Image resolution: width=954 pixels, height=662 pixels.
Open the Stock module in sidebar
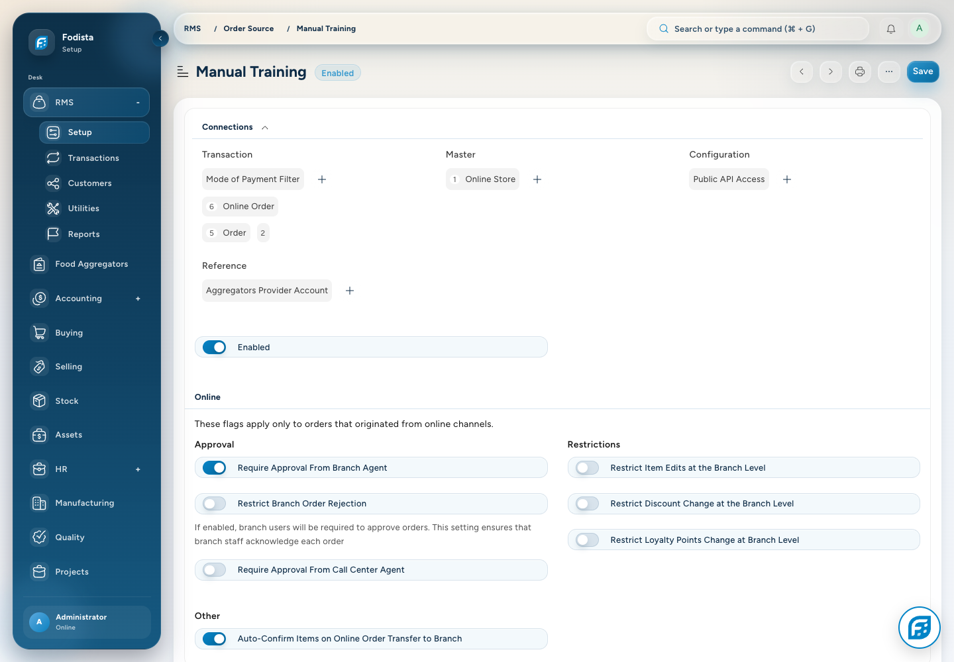87,401
